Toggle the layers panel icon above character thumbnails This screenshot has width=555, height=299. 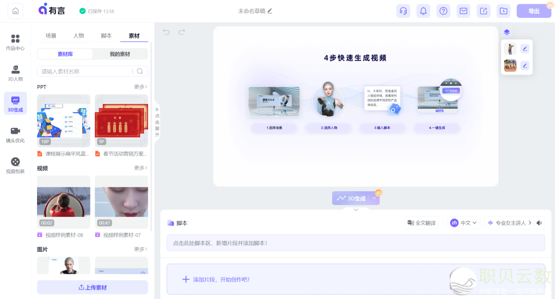[x=507, y=32]
